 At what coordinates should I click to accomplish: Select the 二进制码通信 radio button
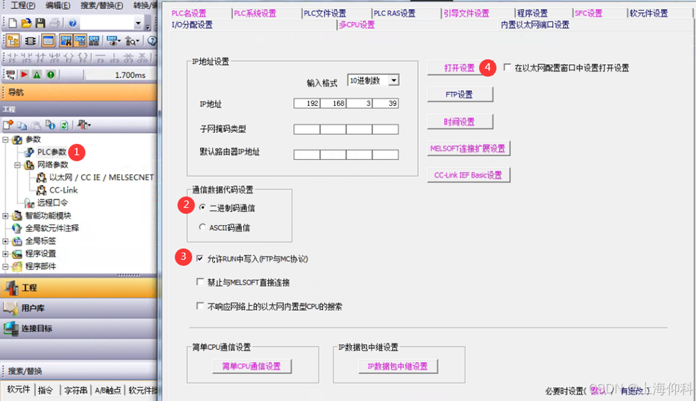pos(202,206)
